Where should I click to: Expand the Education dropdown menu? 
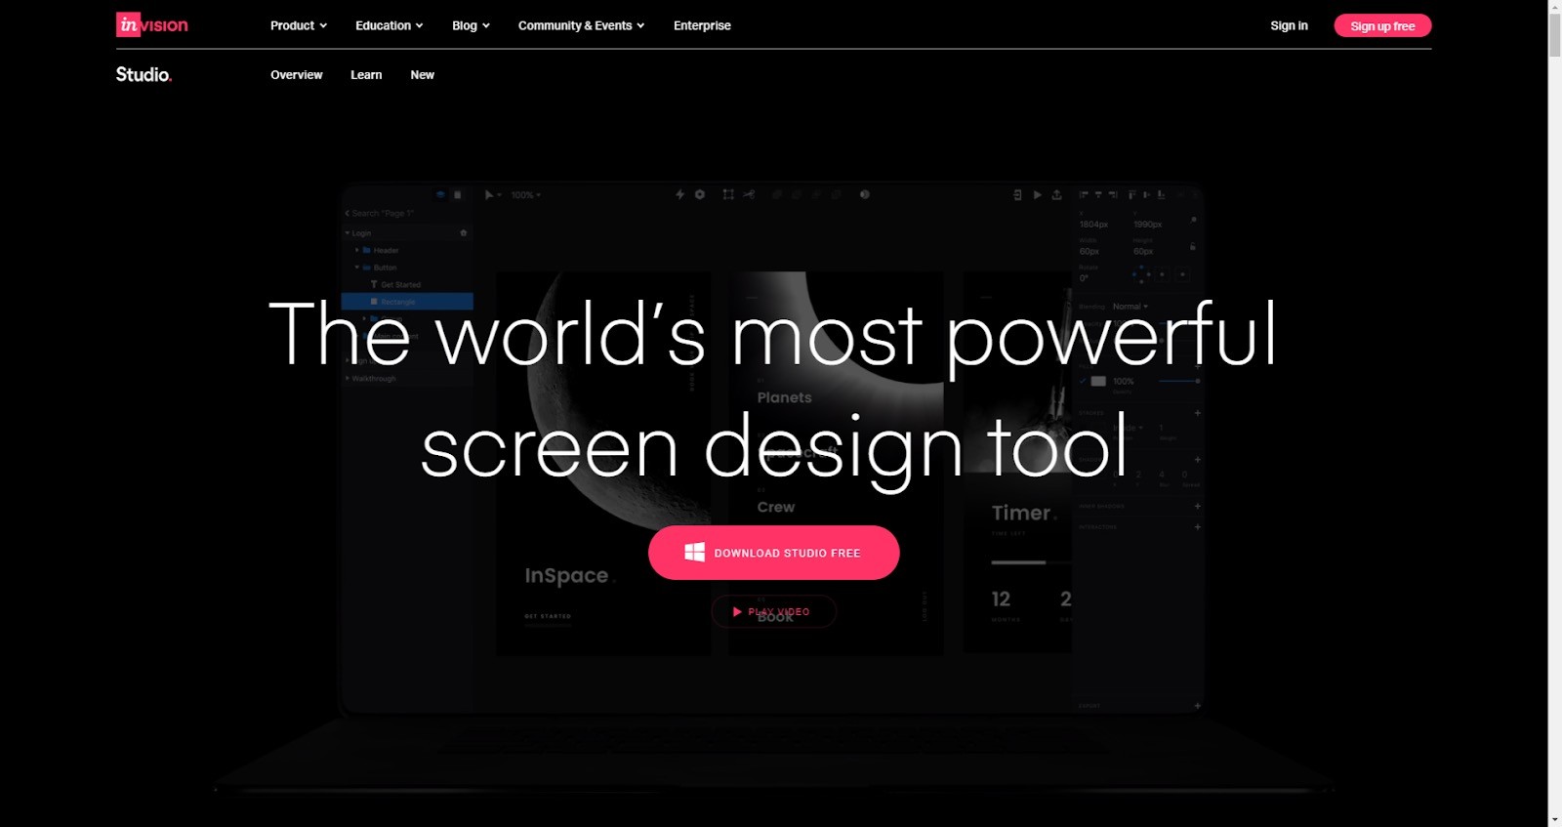point(390,25)
